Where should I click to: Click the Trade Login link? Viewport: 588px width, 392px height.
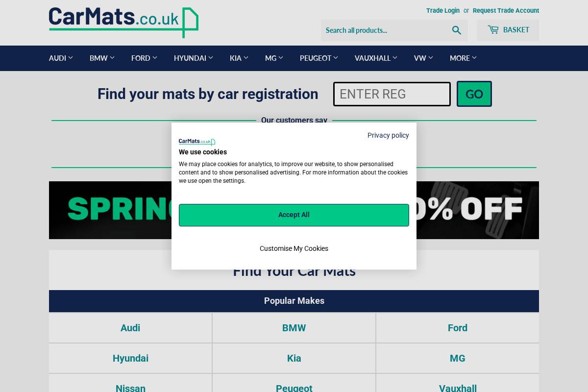coord(442,10)
